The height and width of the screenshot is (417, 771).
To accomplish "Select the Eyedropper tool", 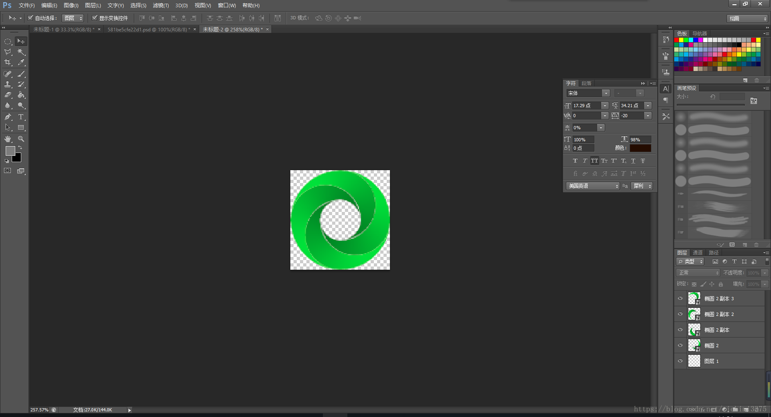I will 21,63.
